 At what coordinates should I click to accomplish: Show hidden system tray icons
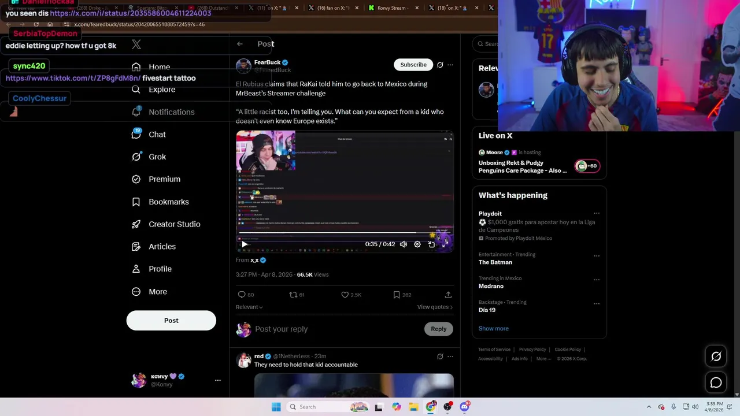[649, 407]
